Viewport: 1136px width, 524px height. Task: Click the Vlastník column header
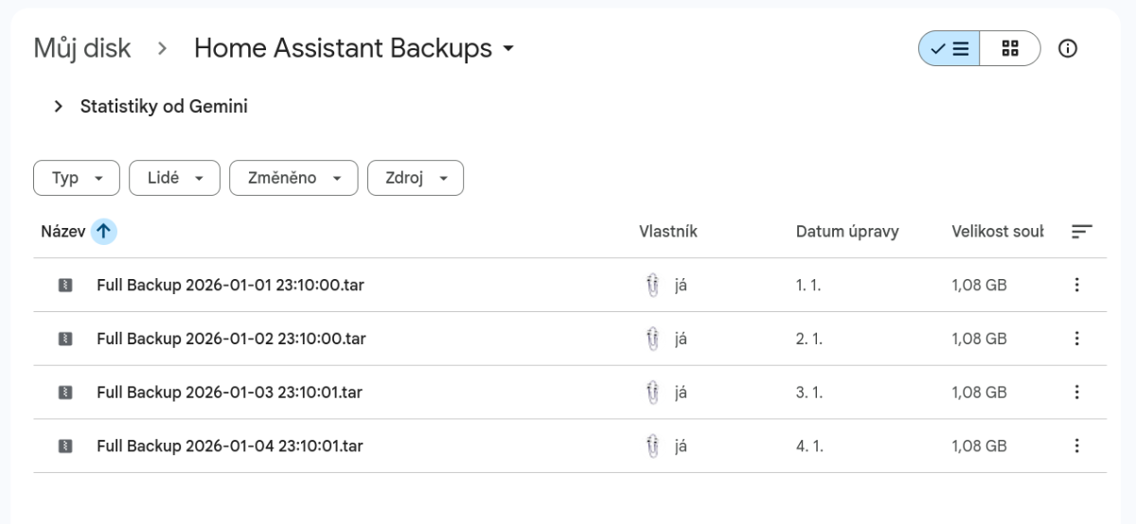click(668, 232)
